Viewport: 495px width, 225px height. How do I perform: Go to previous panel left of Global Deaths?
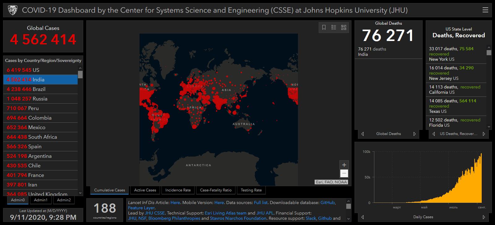click(x=363, y=134)
